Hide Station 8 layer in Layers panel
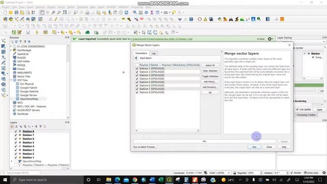The width and height of the screenshot is (327, 184). pyautogui.click(x=16, y=131)
